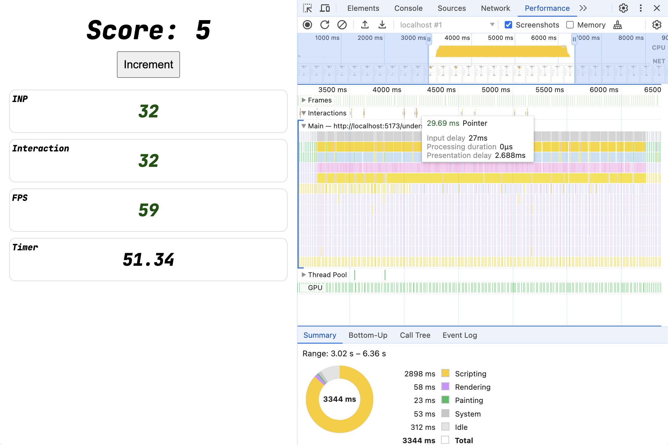Click the Summary tab in panel
This screenshot has width=668, height=445.
coord(321,335)
